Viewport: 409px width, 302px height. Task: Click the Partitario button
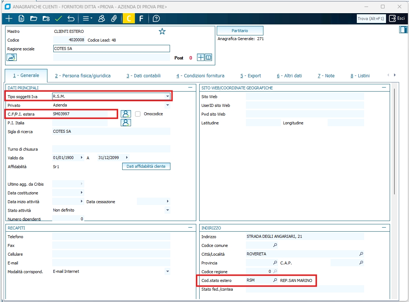coord(240,31)
